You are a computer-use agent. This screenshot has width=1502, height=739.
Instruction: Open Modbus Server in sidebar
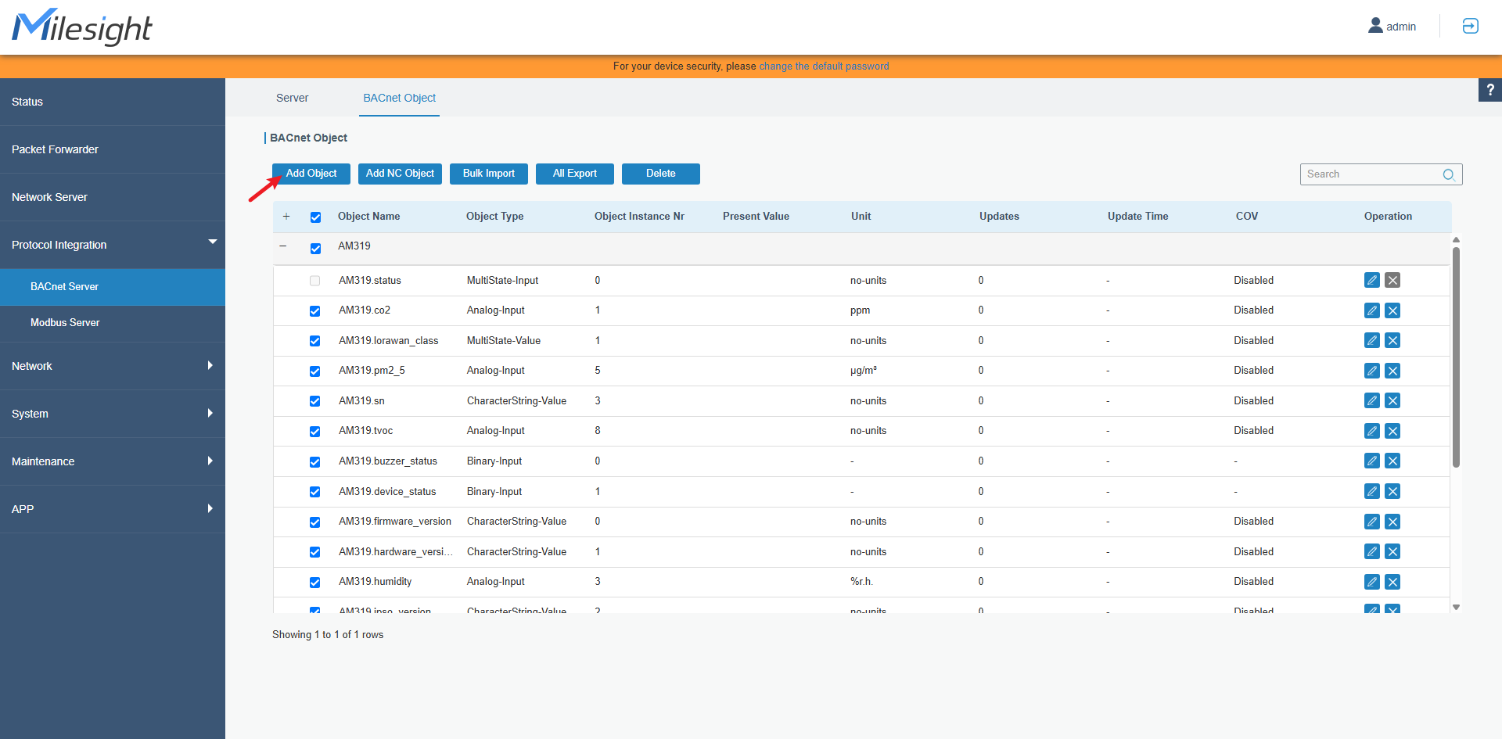point(113,323)
